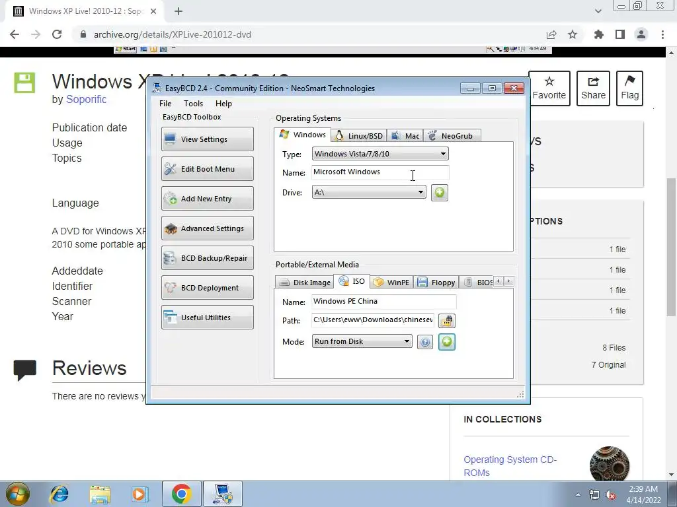
Task: Open the Edit Boot Menu section
Action: 207,168
